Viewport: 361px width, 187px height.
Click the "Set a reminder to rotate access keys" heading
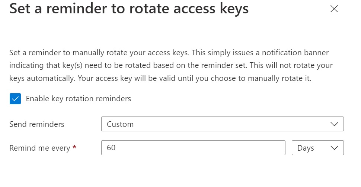[129, 9]
